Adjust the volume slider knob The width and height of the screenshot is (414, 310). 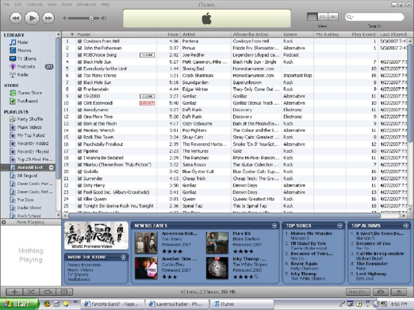(91, 18)
